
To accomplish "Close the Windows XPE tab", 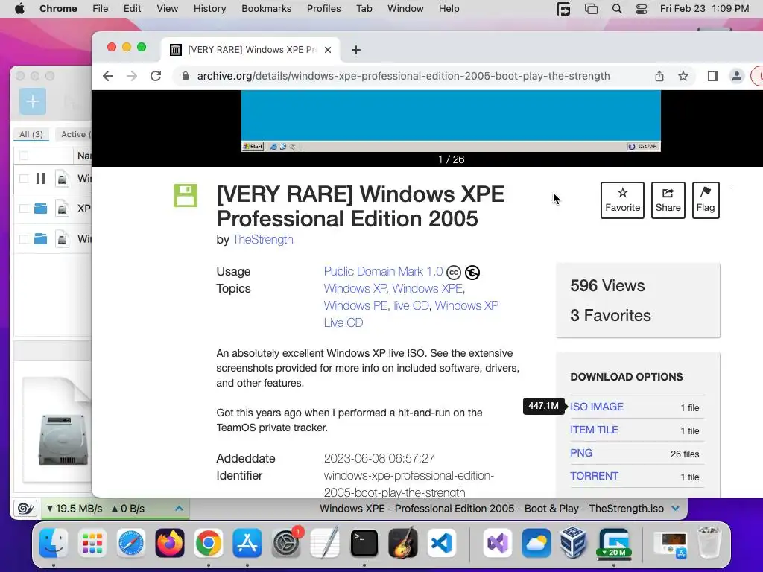I will click(x=328, y=50).
